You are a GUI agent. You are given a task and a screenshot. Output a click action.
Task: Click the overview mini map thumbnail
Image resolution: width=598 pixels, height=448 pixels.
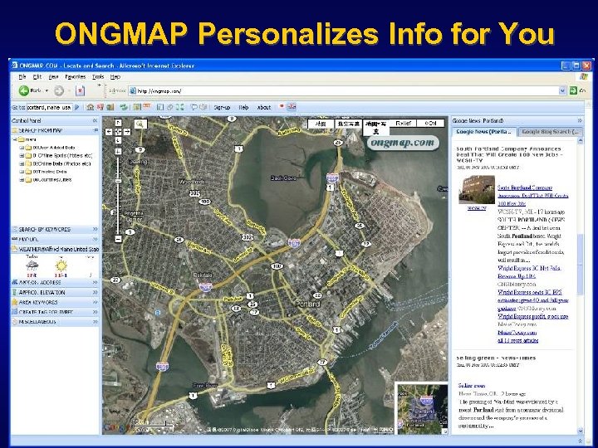(420, 407)
